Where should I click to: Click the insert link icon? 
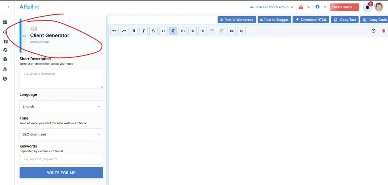click(232, 31)
